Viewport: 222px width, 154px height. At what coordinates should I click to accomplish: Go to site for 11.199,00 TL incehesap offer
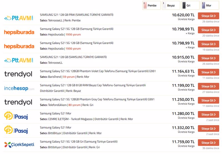pos(208,86)
